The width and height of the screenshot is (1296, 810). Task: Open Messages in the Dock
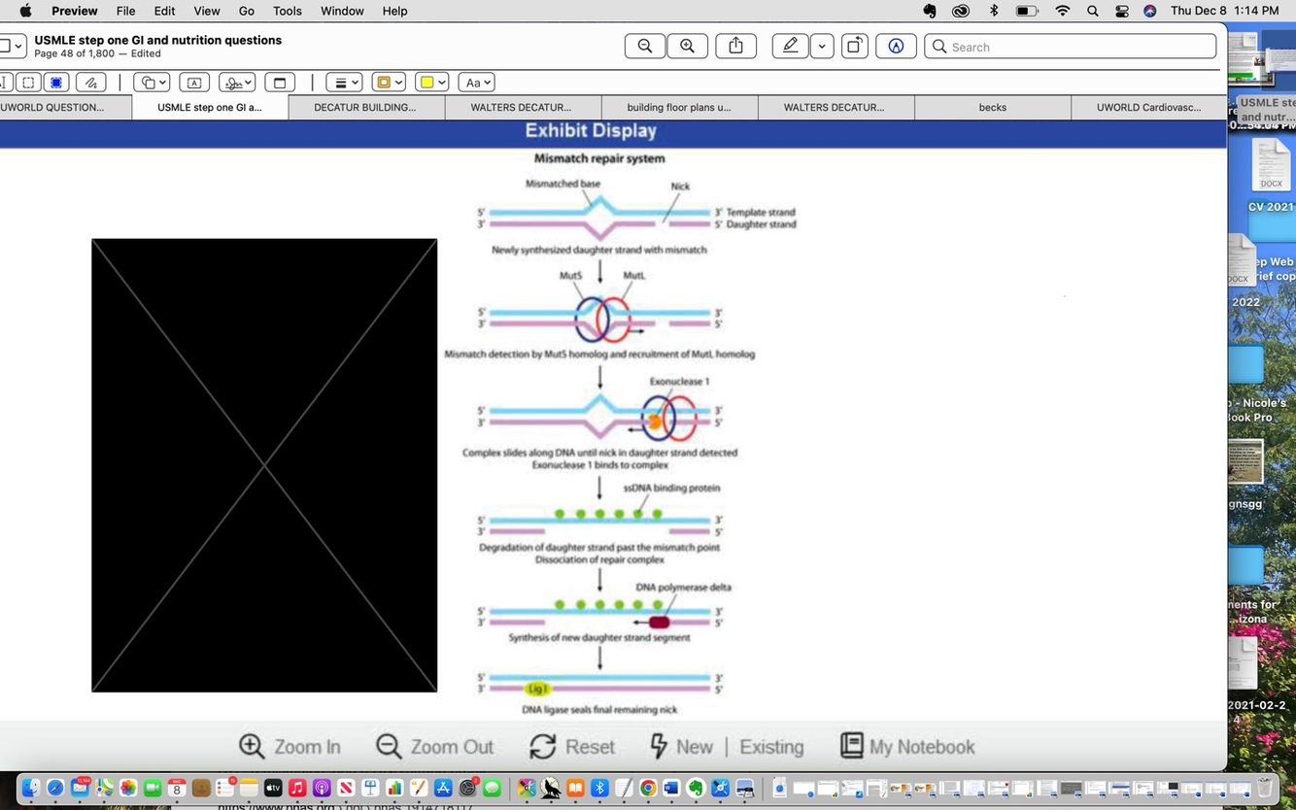click(492, 788)
